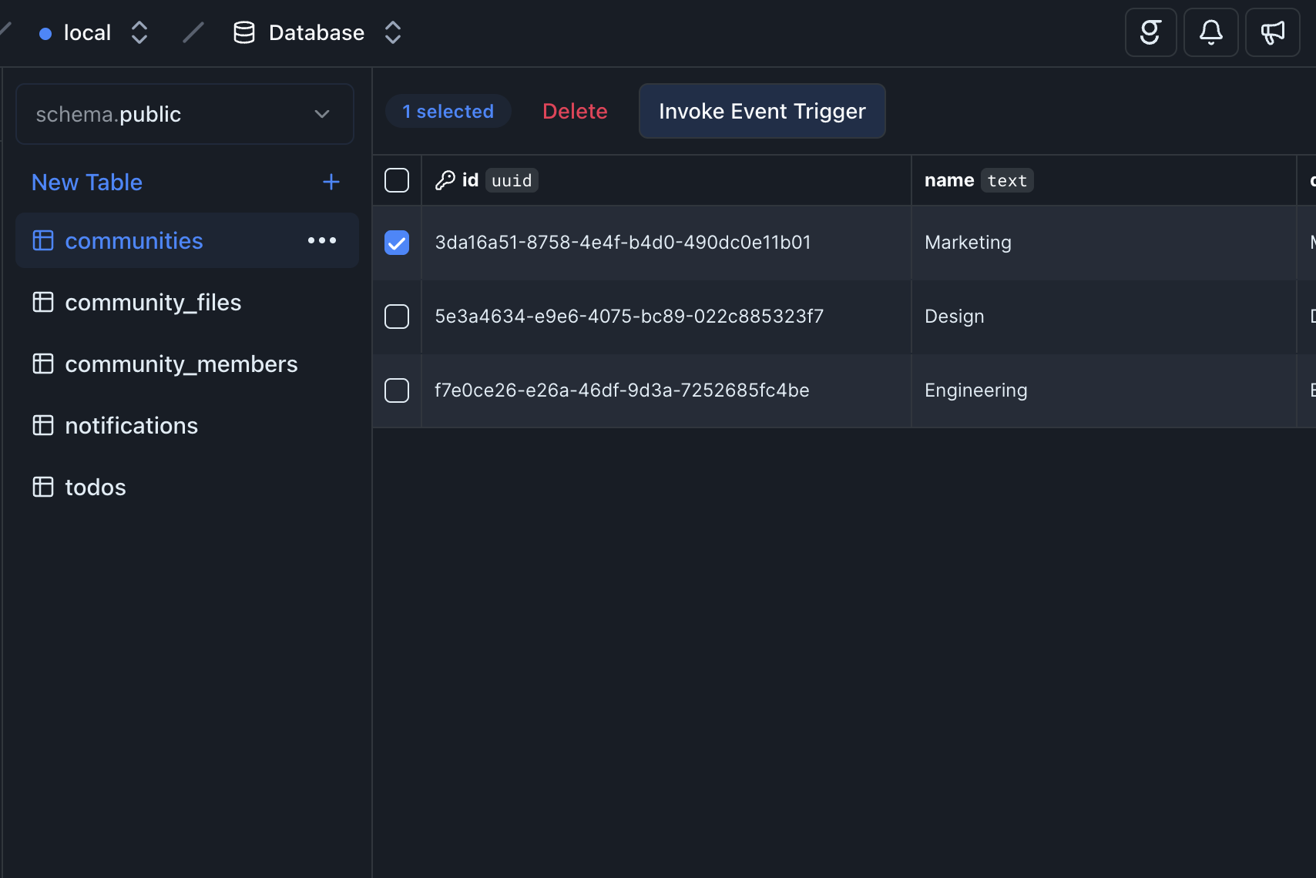Click the Marketing row UUID cell
The image size is (1316, 878).
(623, 243)
